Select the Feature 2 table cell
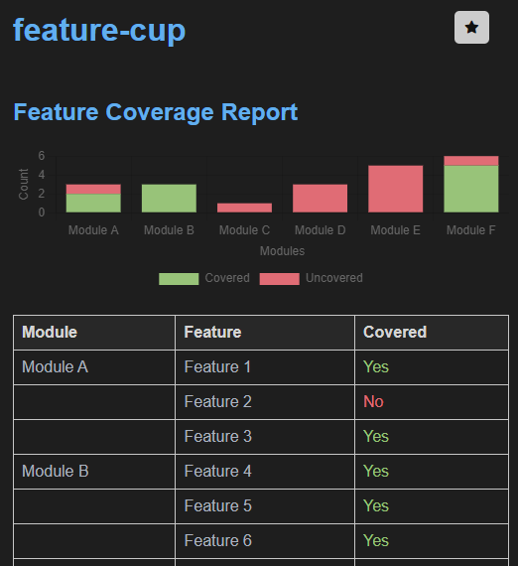This screenshot has height=566, width=518. point(265,402)
